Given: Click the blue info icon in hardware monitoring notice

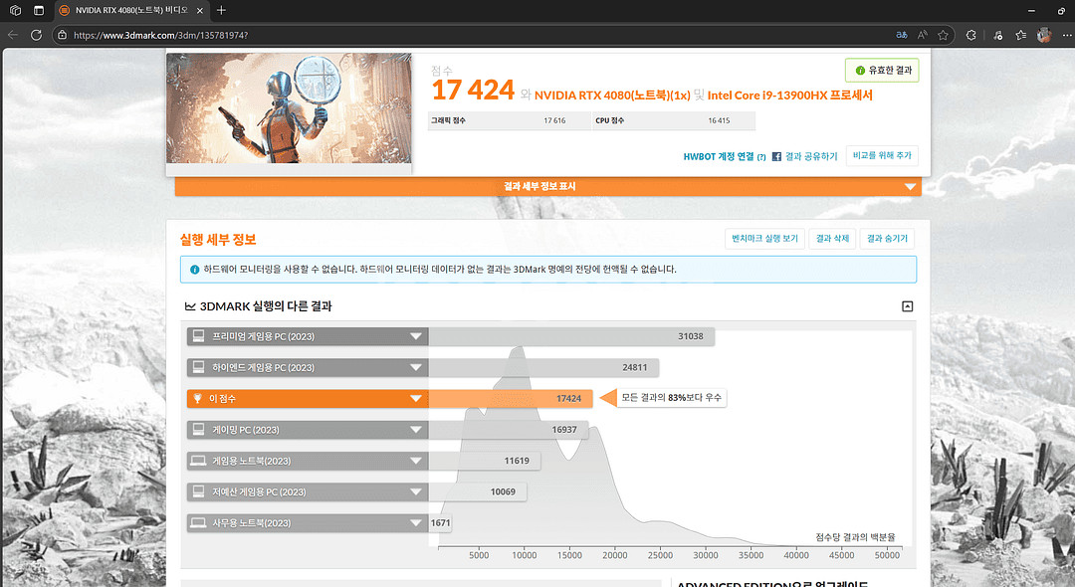Looking at the screenshot, I should click(x=194, y=270).
